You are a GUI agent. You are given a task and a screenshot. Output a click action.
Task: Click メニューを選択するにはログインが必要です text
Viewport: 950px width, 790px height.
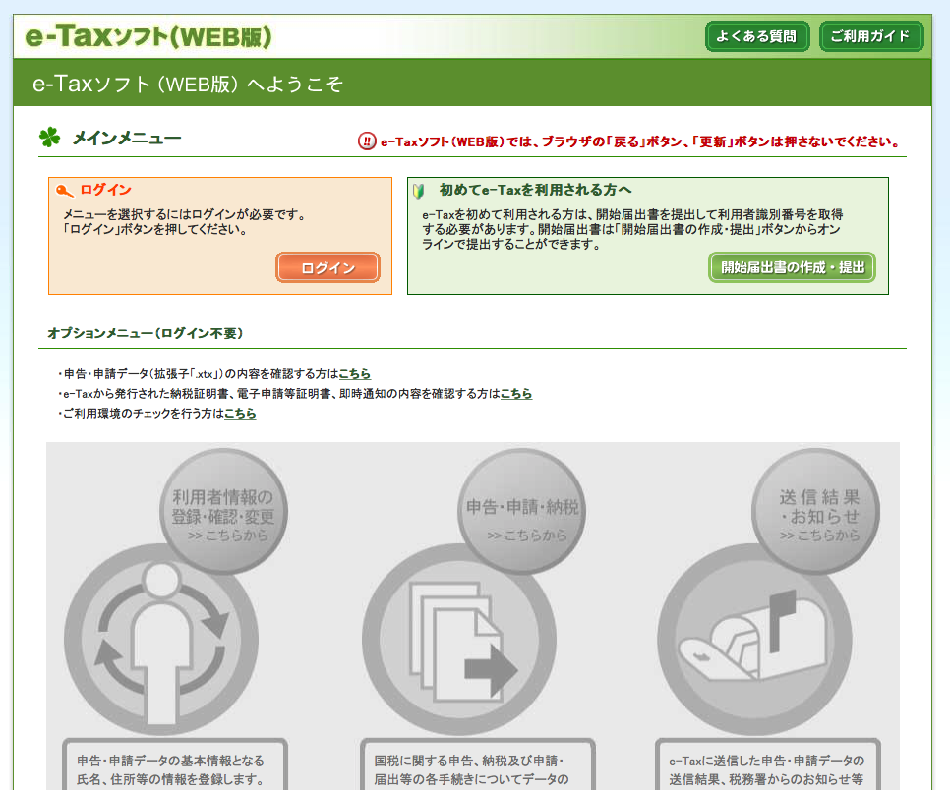coord(185,214)
